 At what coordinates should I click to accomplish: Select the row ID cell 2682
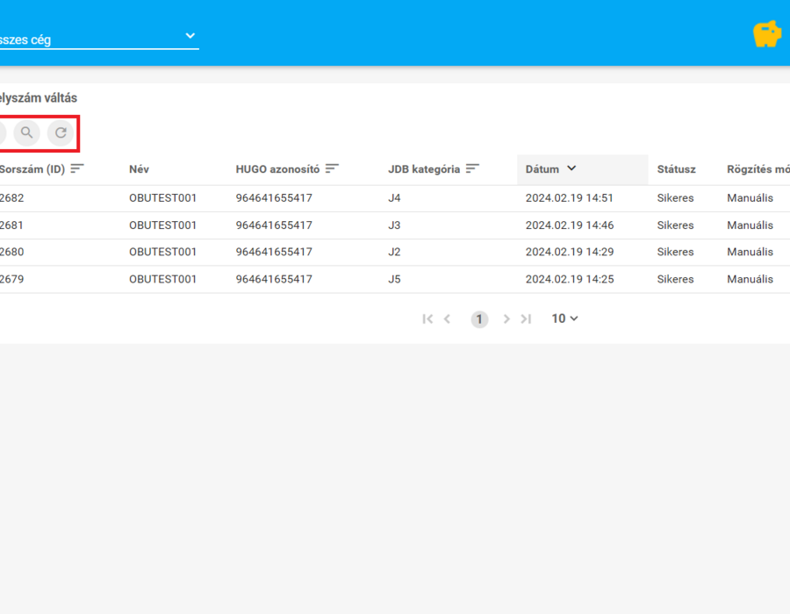coord(11,197)
